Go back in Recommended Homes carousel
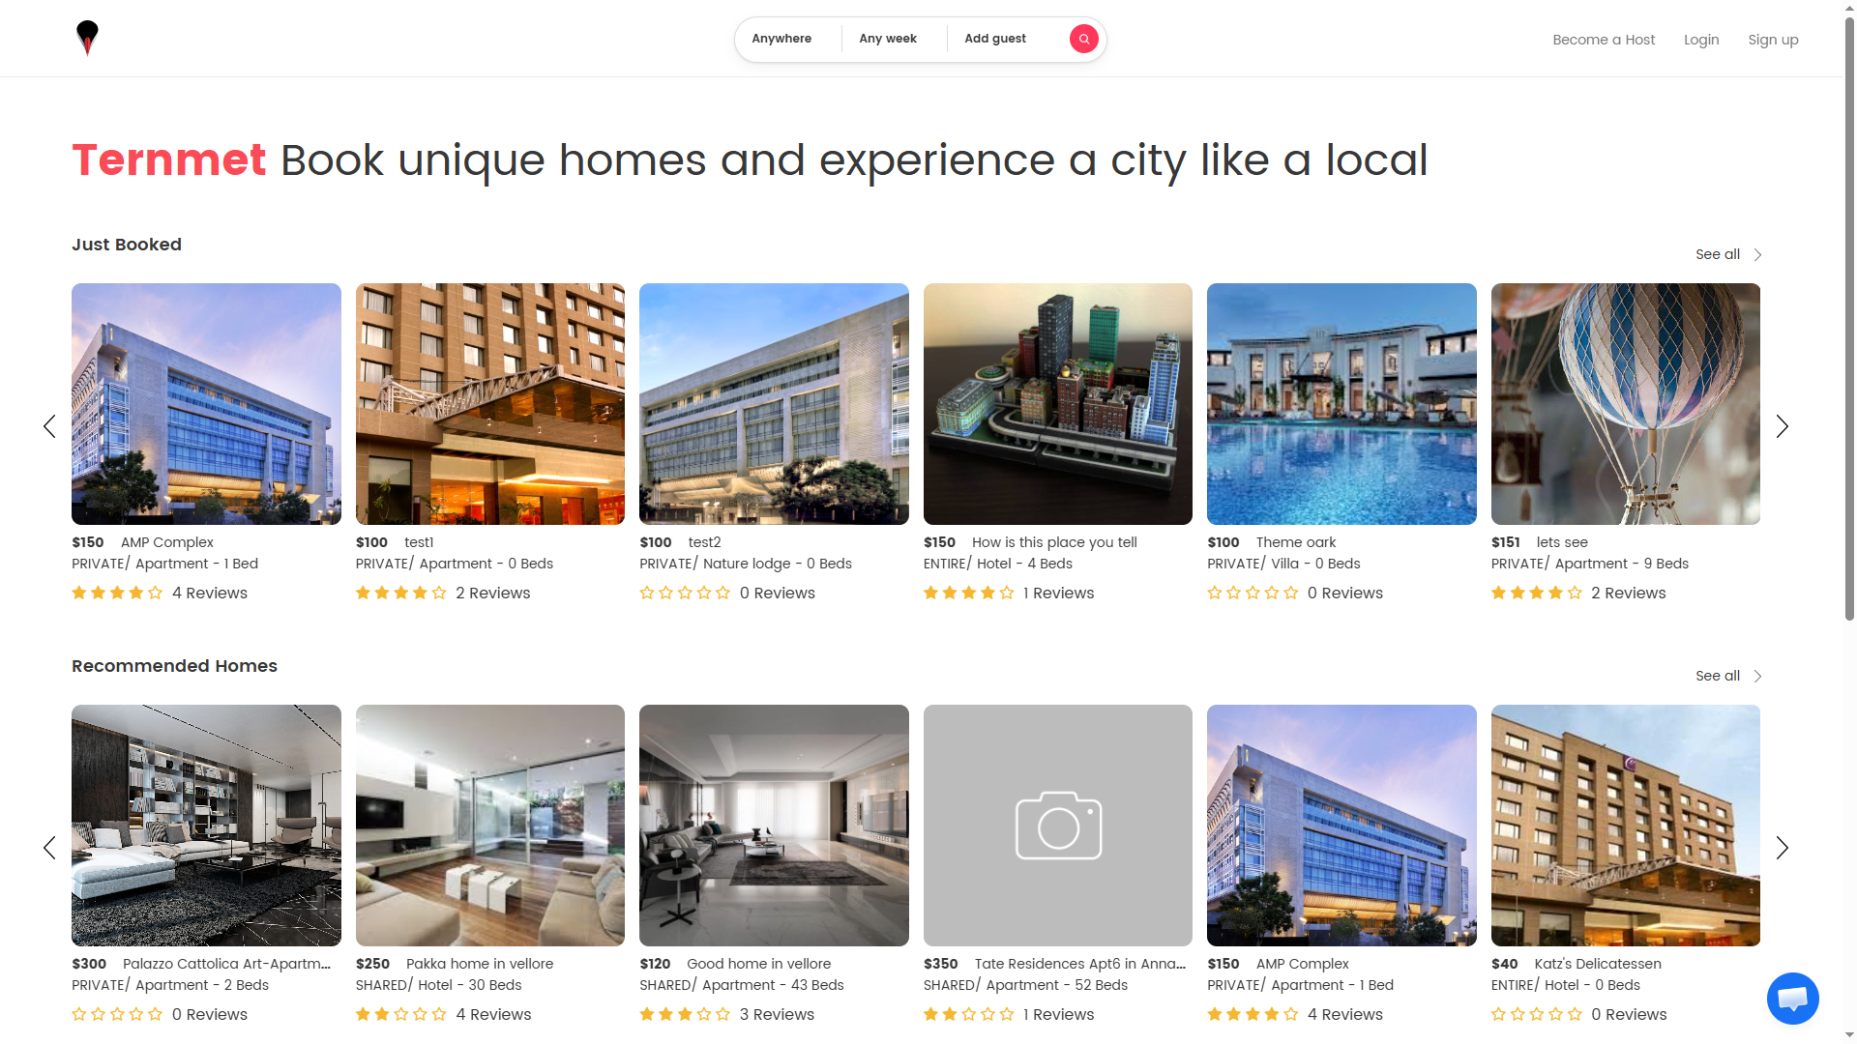1857x1044 pixels. pyautogui.click(x=50, y=848)
